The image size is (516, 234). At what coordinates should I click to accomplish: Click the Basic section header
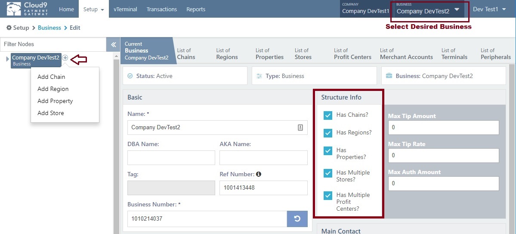point(135,97)
